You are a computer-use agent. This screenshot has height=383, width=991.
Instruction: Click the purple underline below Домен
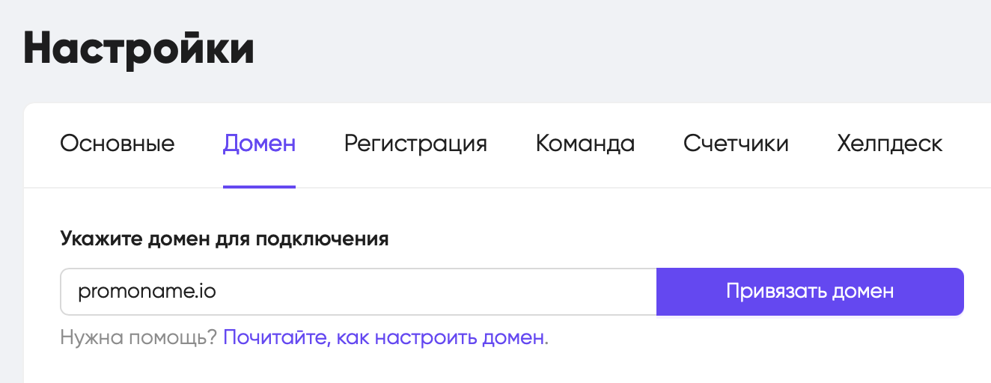pos(259,186)
